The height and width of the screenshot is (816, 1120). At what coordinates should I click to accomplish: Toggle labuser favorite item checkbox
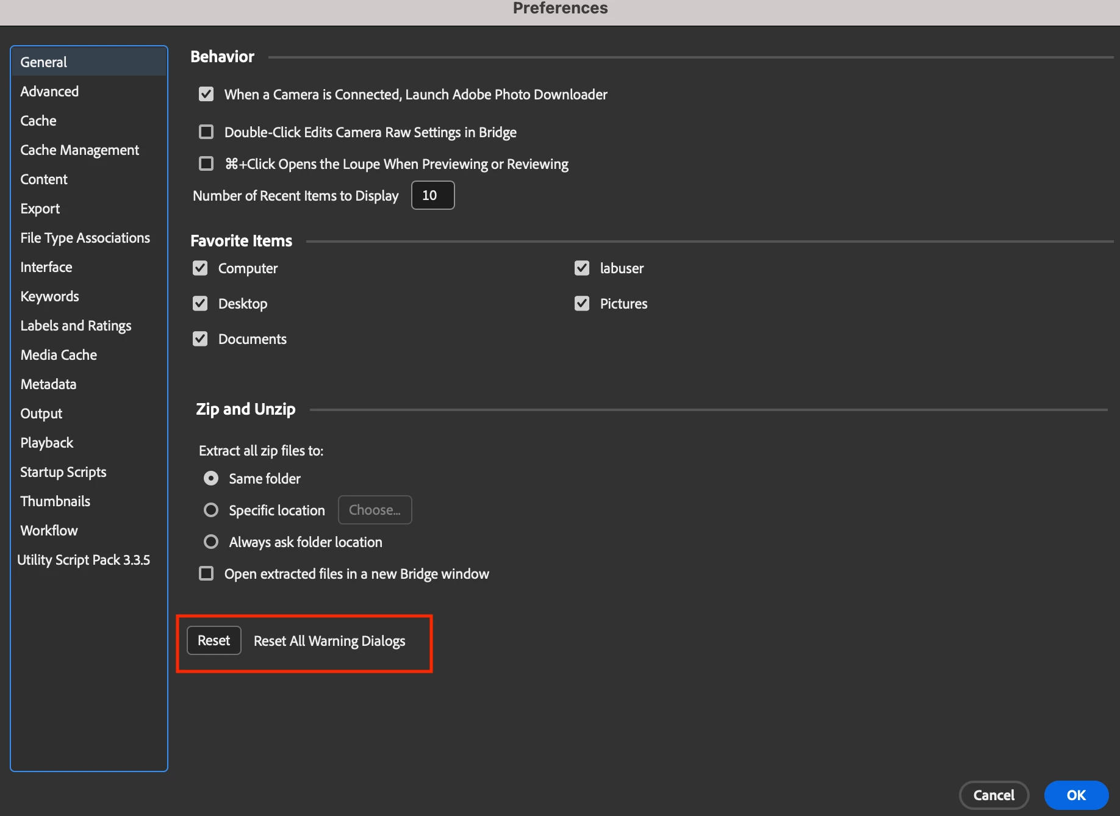[x=582, y=268]
